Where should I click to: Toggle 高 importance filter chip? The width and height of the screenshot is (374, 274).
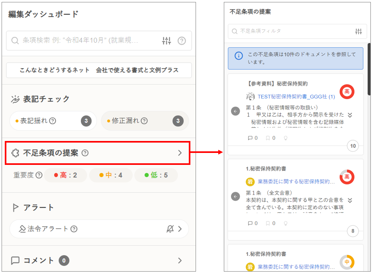(65, 175)
